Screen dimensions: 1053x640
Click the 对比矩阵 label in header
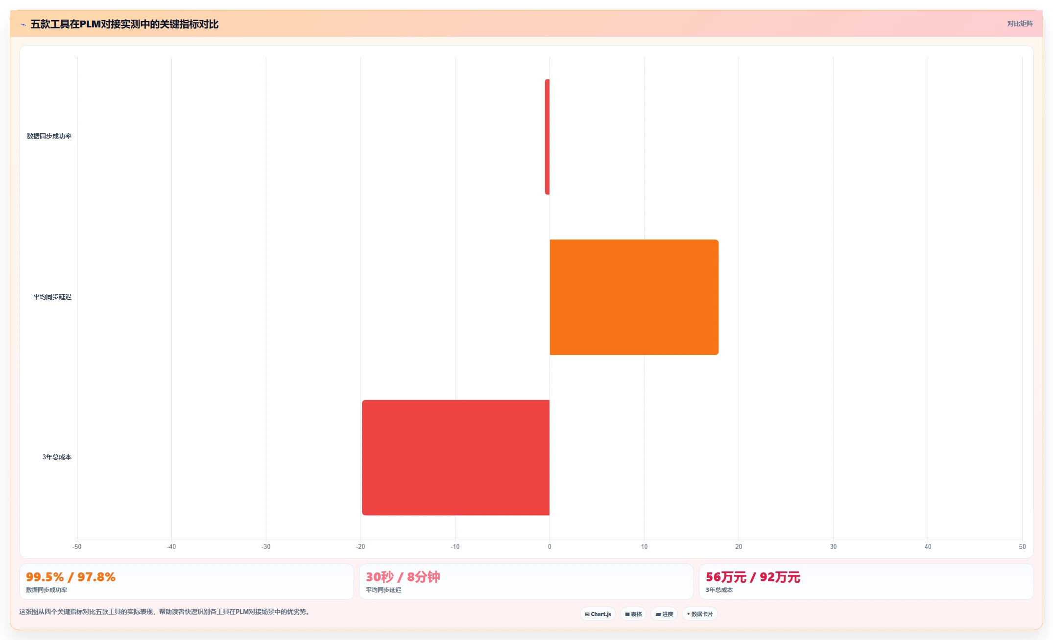click(x=1020, y=24)
